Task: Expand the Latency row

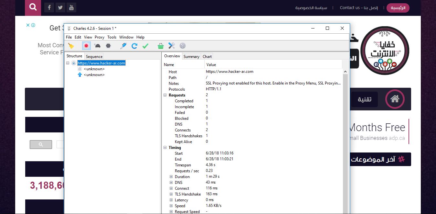Action: (171, 200)
